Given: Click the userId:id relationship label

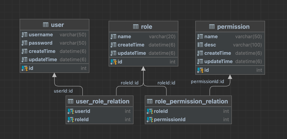Looking at the screenshot, I should point(63,91).
